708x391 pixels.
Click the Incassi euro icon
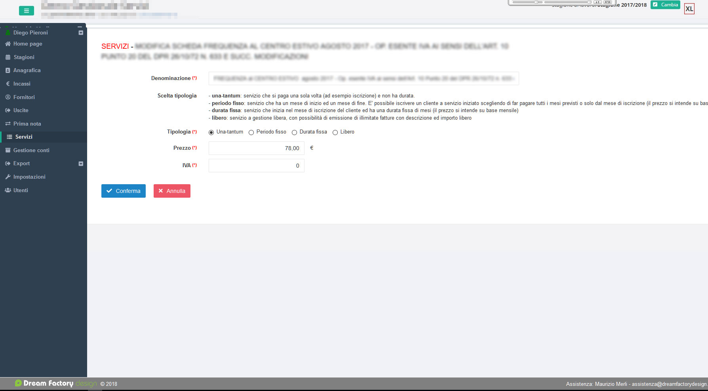tap(8, 84)
